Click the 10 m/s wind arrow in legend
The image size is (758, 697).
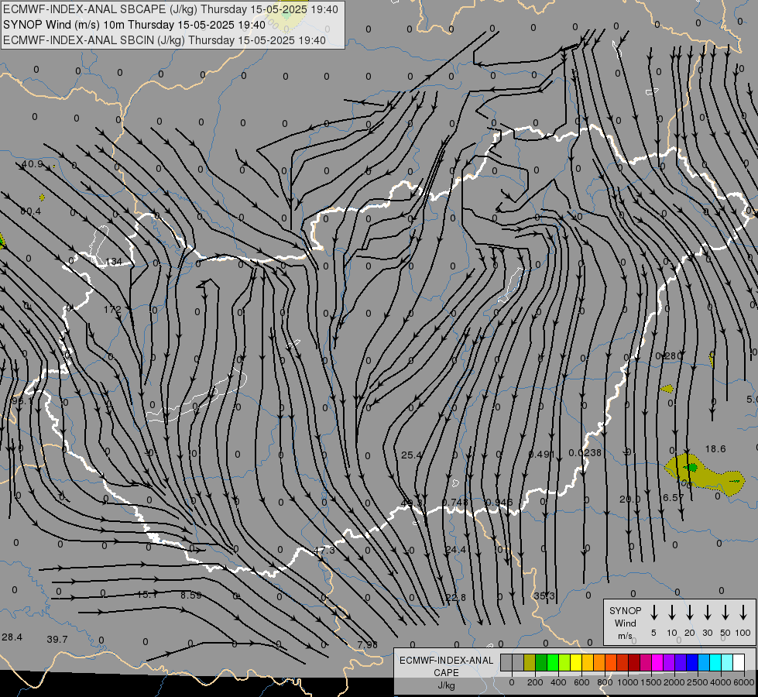671,613
